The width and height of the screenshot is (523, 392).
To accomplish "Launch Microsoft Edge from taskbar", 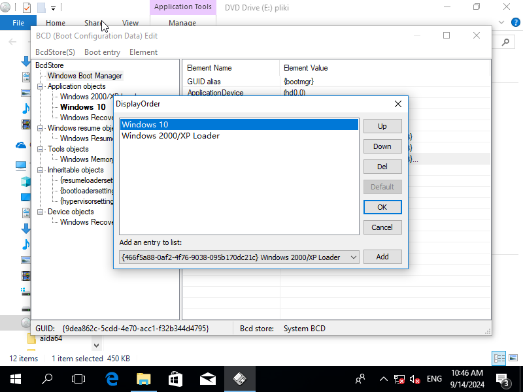I will 112,379.
